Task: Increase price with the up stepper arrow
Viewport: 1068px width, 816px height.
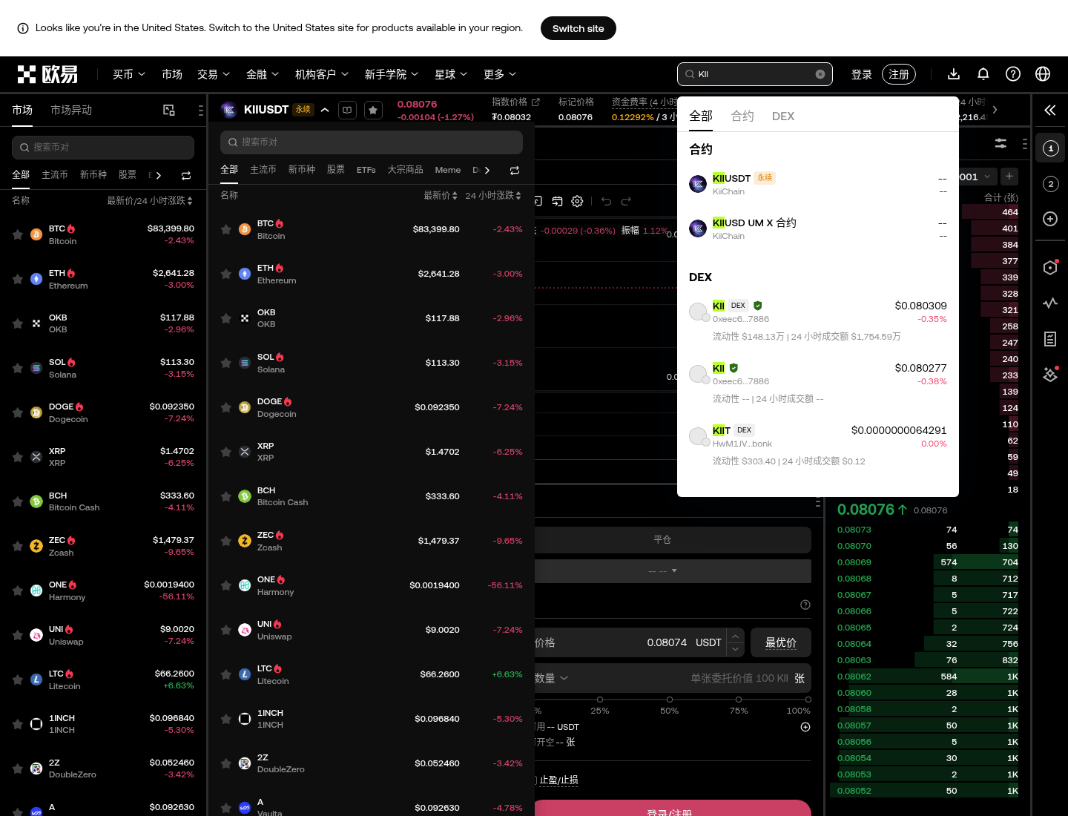Action: coord(735,636)
